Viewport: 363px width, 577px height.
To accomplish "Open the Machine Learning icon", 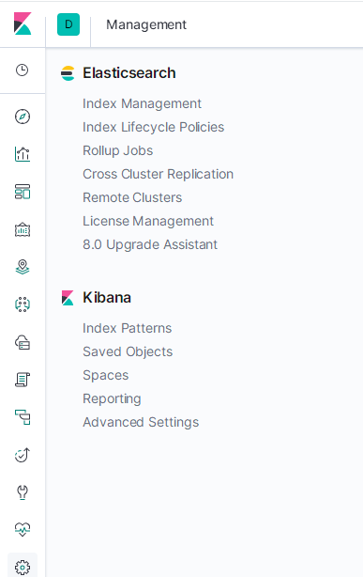I will click(x=23, y=304).
